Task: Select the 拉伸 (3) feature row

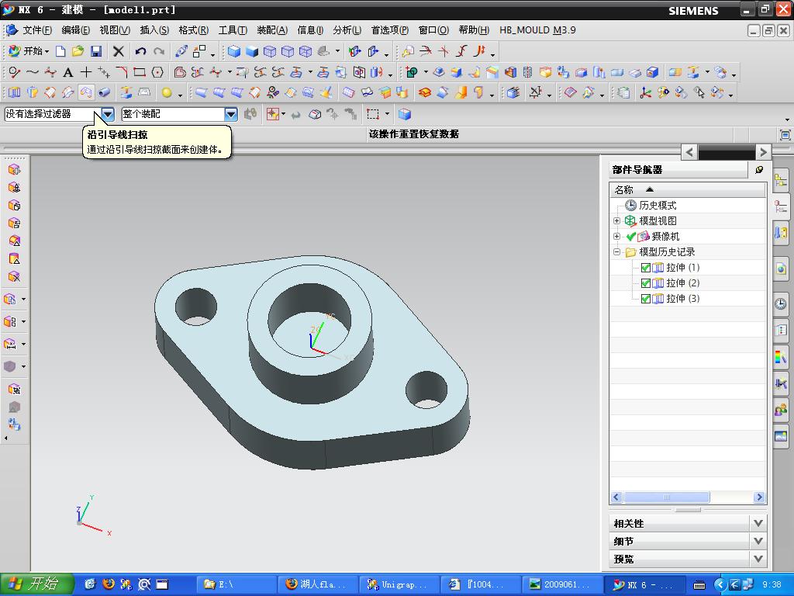Action: point(687,299)
